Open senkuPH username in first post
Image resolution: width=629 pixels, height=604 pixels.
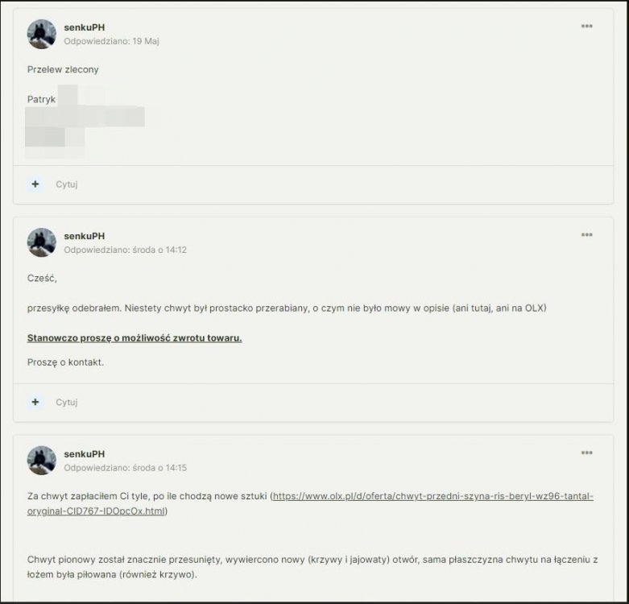tap(85, 27)
